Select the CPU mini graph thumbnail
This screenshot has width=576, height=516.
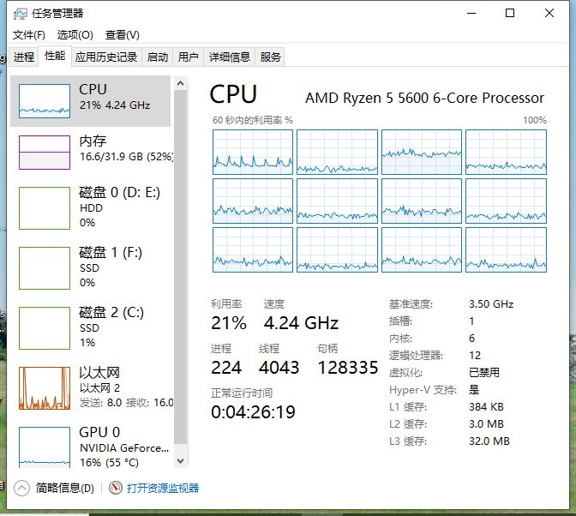(x=45, y=101)
